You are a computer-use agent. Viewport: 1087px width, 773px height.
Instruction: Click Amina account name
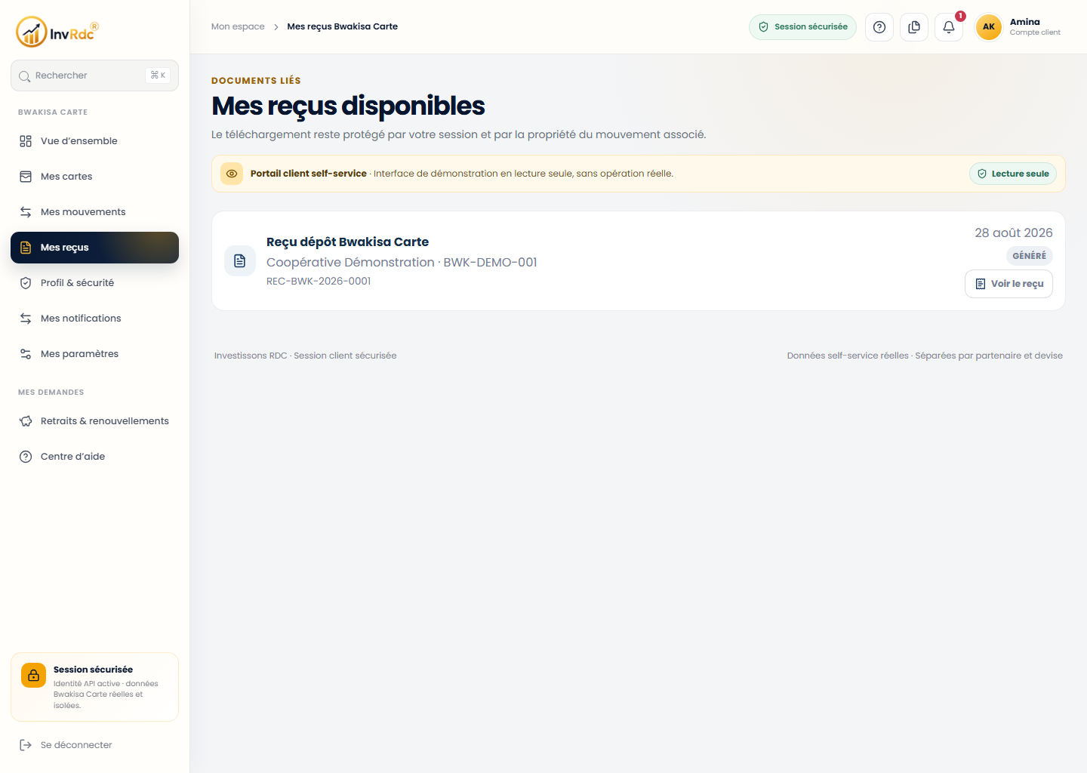click(1025, 22)
